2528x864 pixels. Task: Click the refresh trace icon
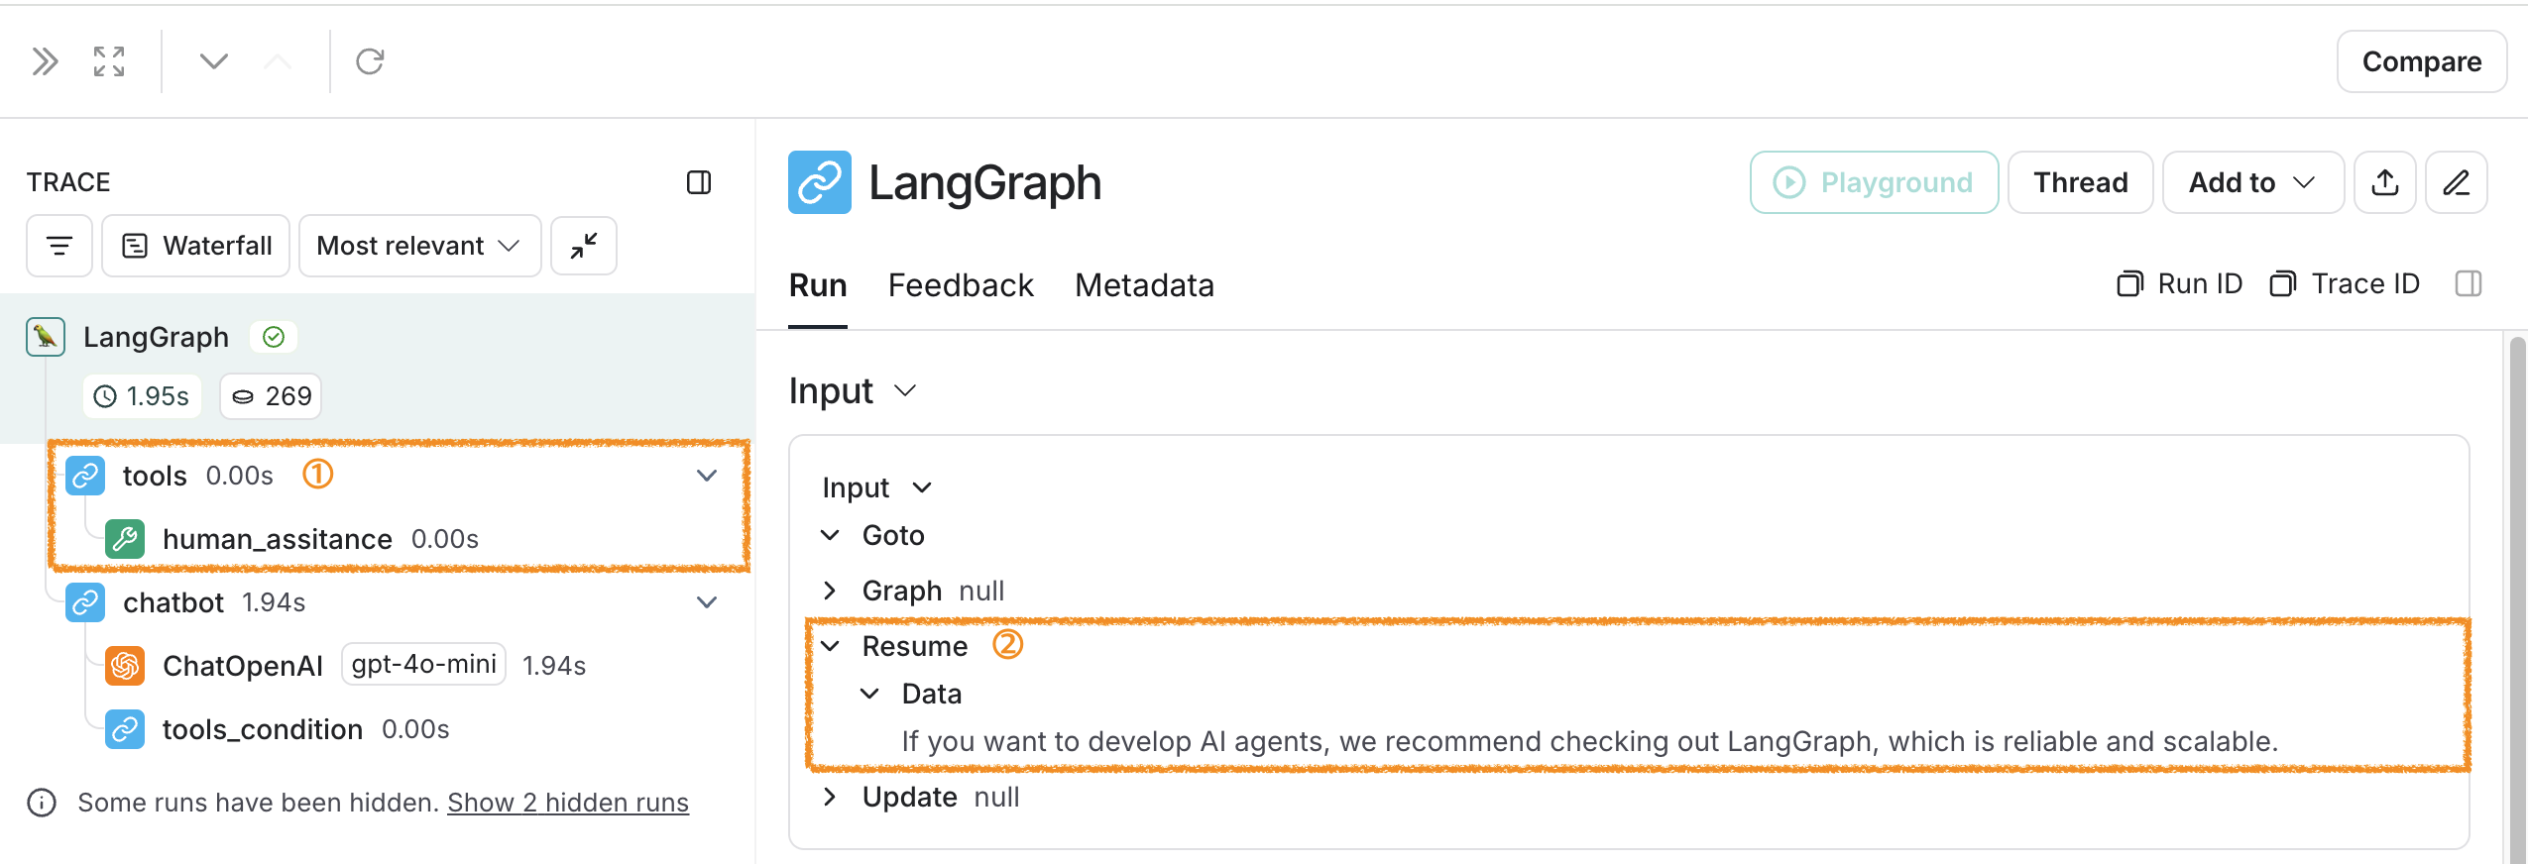point(370,61)
